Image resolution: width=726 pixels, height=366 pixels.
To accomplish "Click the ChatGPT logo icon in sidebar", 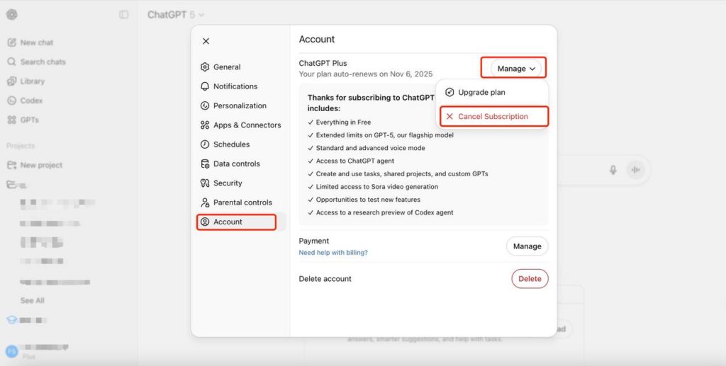I will click(12, 15).
